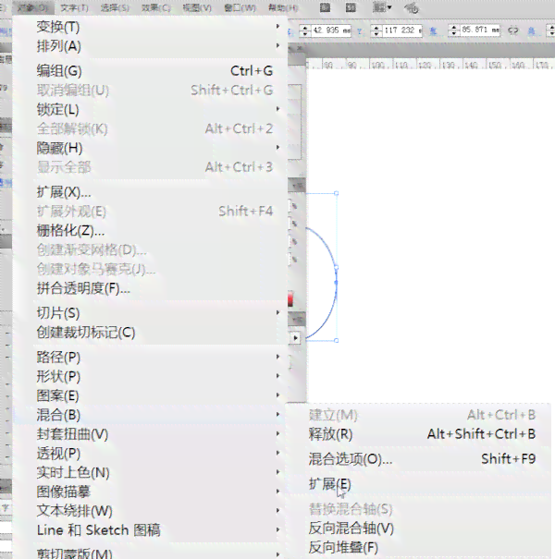Close the 对象(O) menu via its title
Image resolution: width=555 pixels, height=559 pixels.
[x=32, y=7]
